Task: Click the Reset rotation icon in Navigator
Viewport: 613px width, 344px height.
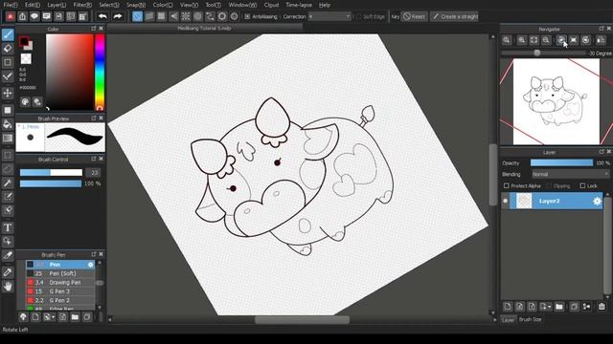Action: pos(574,40)
